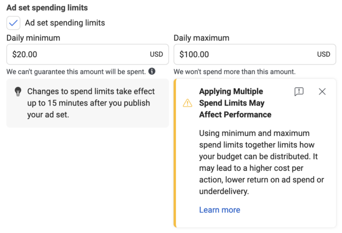The image size is (342, 233).
Task: Click the Ad set spending limits checkbox label
Action: pyautogui.click(x=65, y=22)
